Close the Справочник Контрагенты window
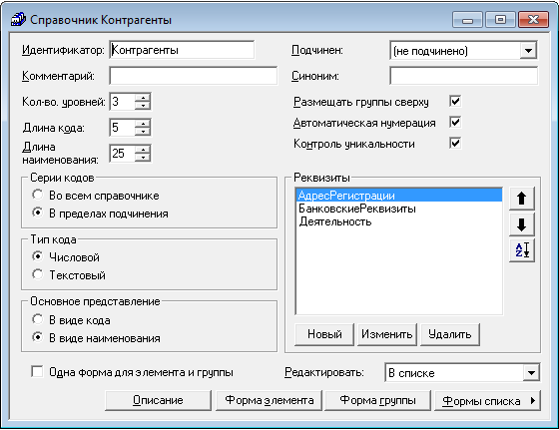 tap(533, 20)
